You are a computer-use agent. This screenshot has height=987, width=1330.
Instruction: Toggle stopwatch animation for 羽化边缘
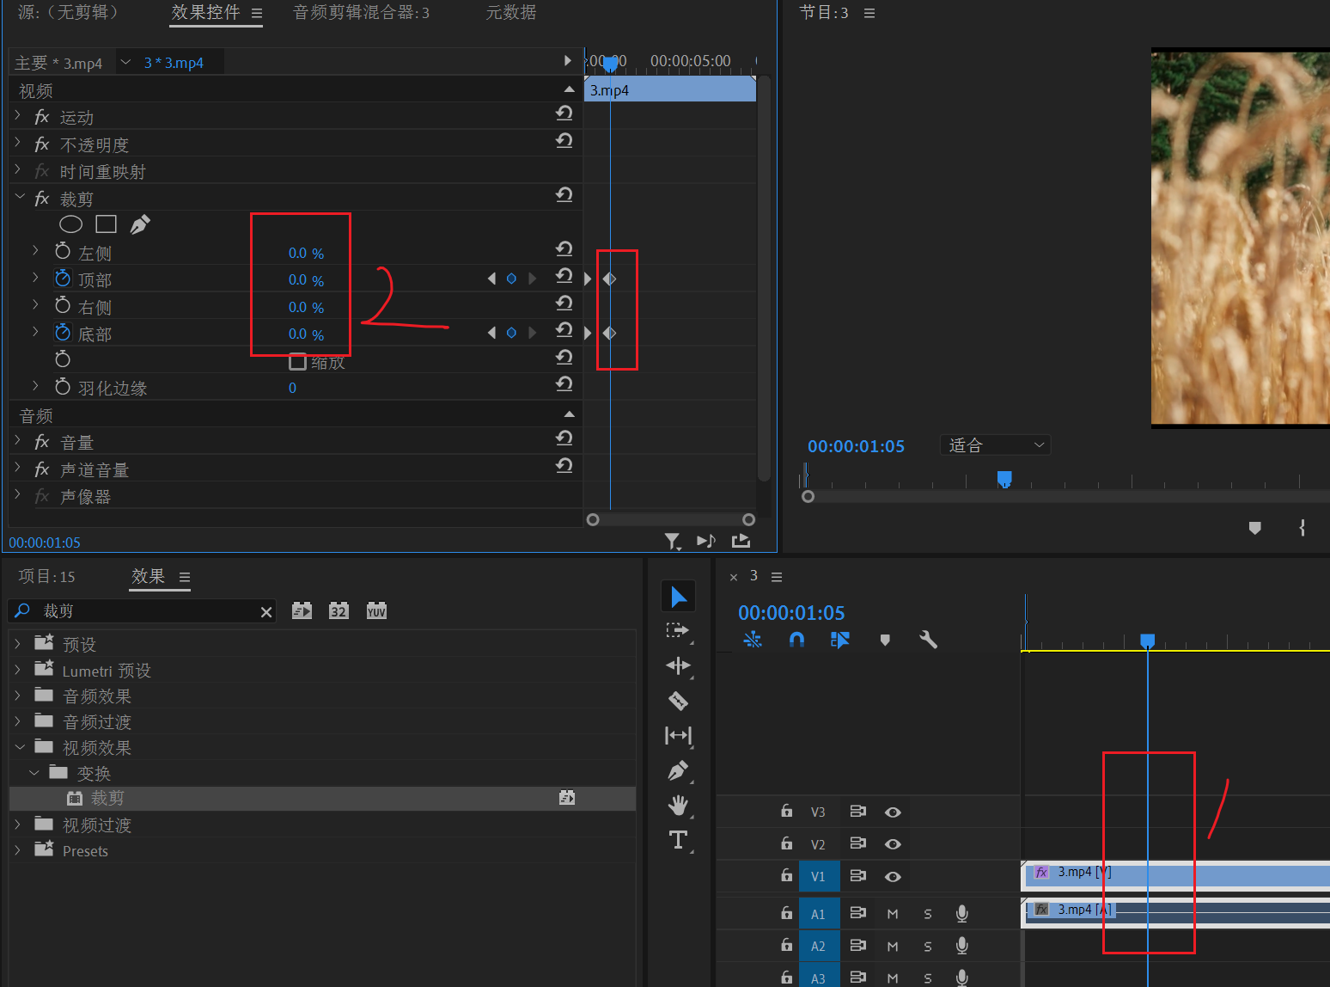63,387
